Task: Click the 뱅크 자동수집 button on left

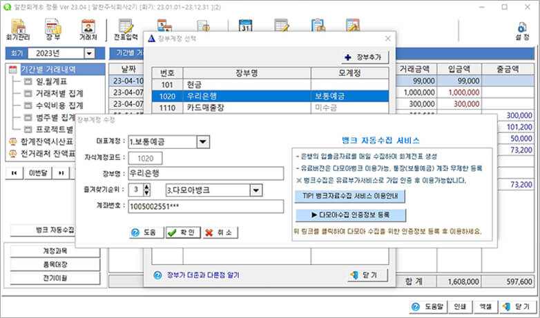Action: [42, 230]
